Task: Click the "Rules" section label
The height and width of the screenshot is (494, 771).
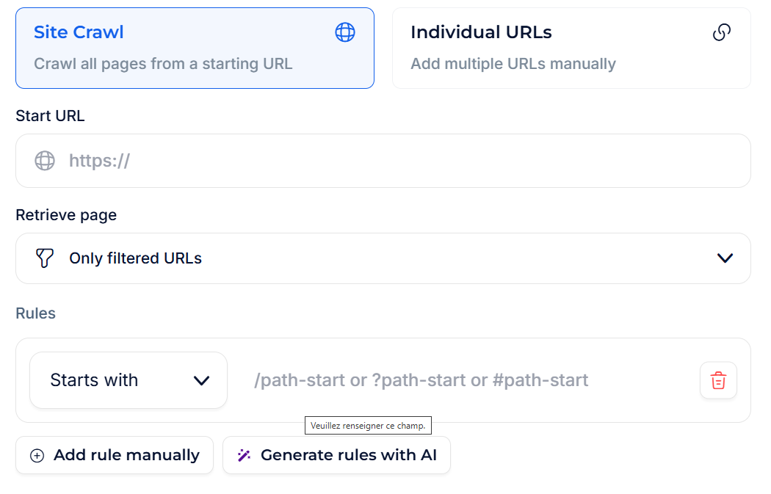Action: [x=35, y=313]
